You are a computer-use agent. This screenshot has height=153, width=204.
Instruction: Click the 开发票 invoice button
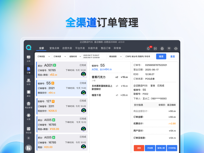150,148
